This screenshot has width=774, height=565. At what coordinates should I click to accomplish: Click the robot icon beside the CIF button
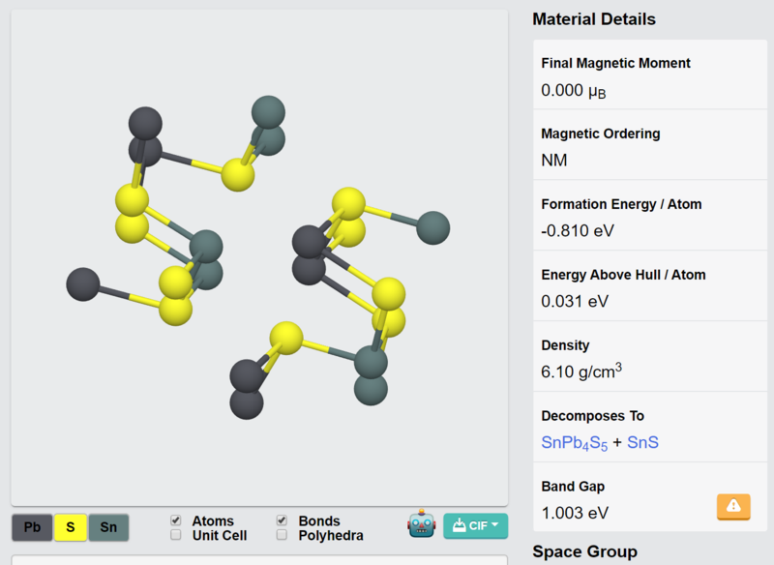click(422, 524)
